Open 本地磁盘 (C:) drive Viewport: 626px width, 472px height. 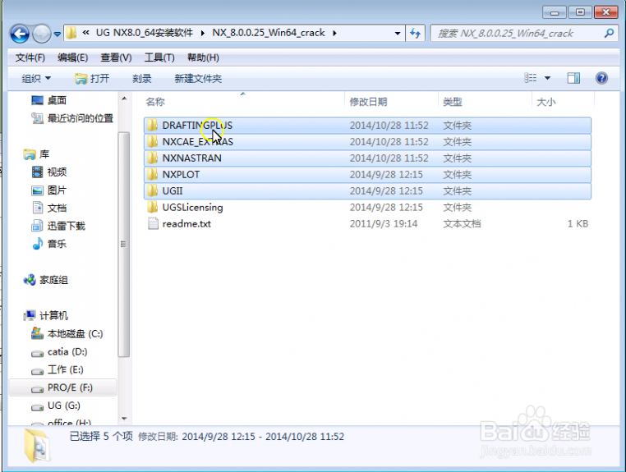(x=75, y=333)
